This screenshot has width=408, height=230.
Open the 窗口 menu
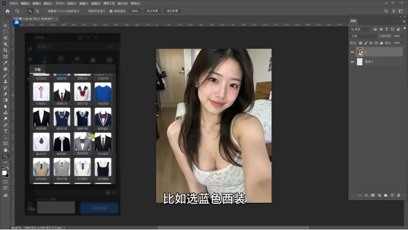click(123, 4)
